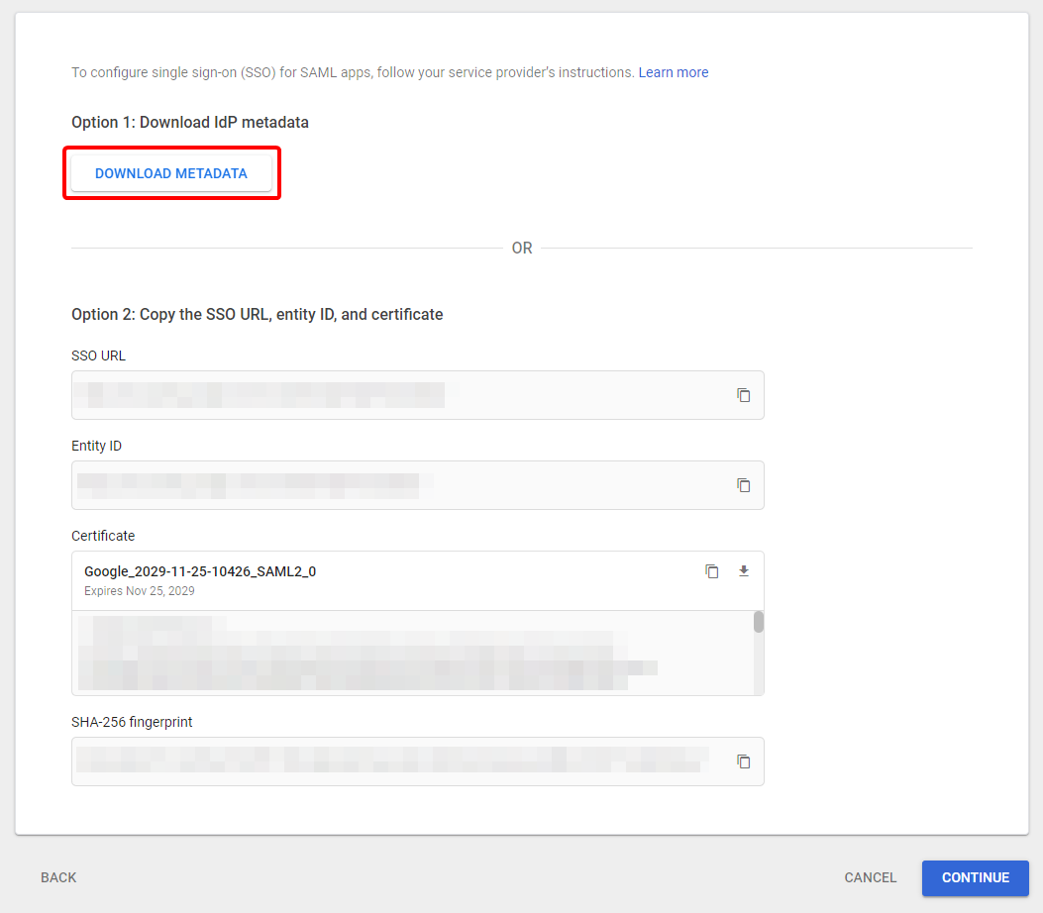Click the Option 1: Download IdP metadata heading

pyautogui.click(x=189, y=122)
